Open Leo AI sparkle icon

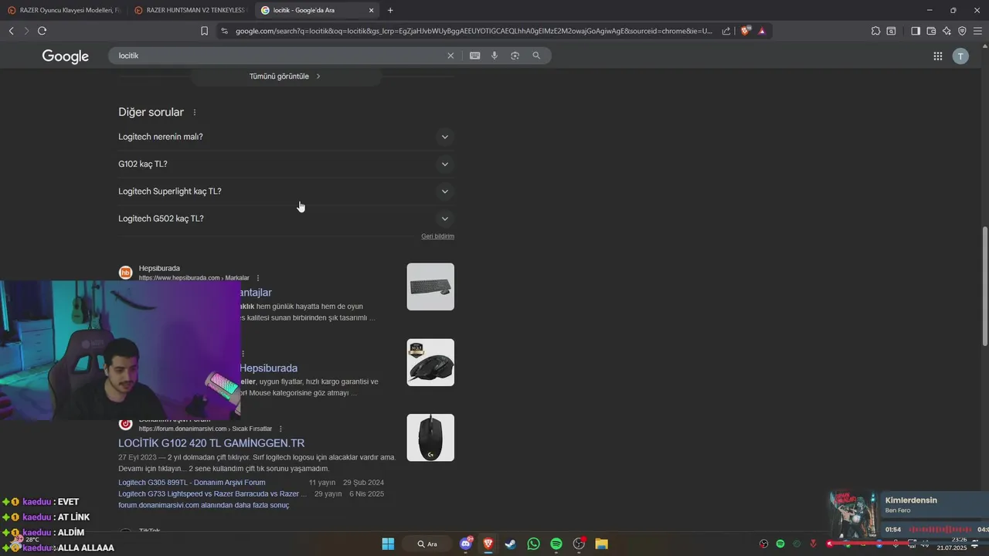(947, 31)
